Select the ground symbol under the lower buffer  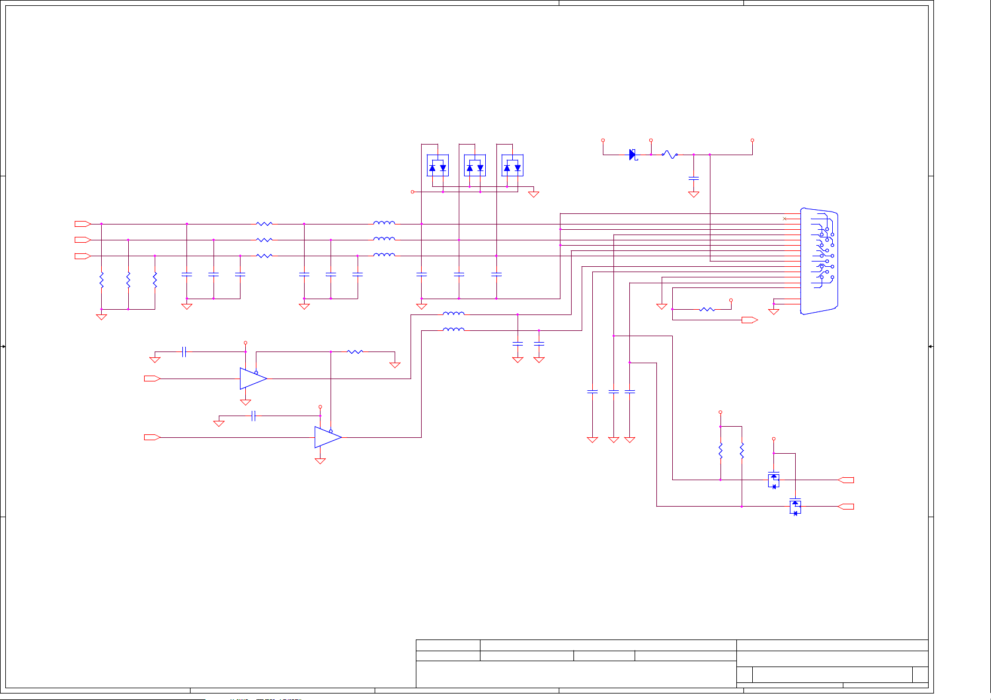point(320,461)
